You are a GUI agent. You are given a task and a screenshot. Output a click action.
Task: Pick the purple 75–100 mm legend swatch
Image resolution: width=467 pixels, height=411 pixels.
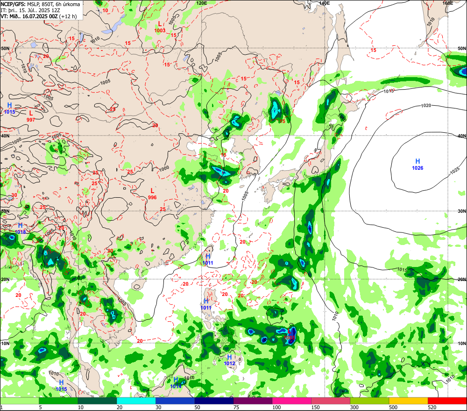coord(253,401)
